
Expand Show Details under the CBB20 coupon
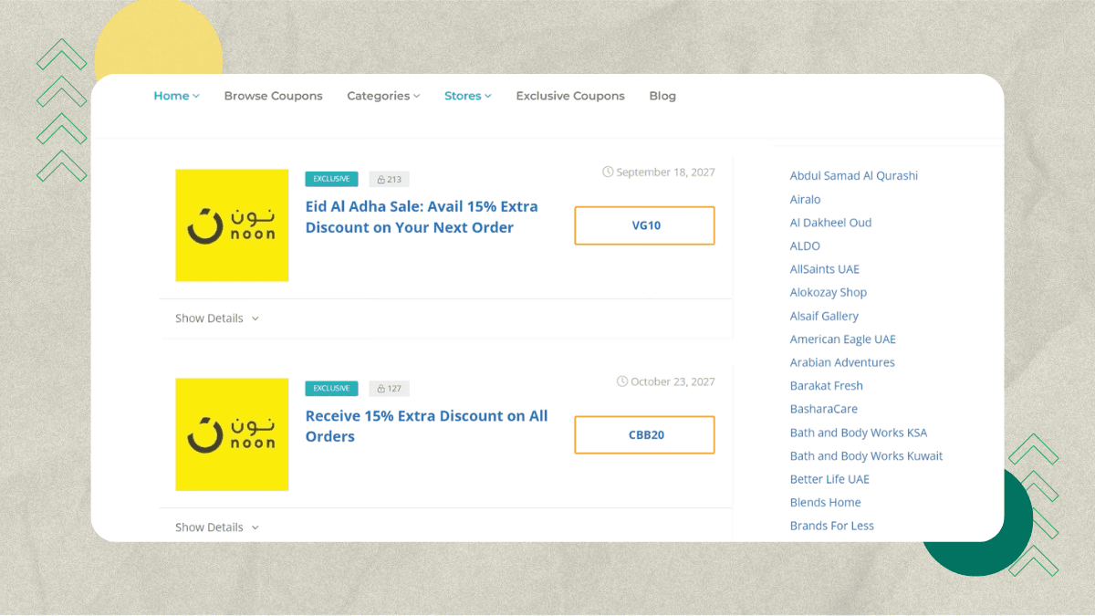point(217,527)
